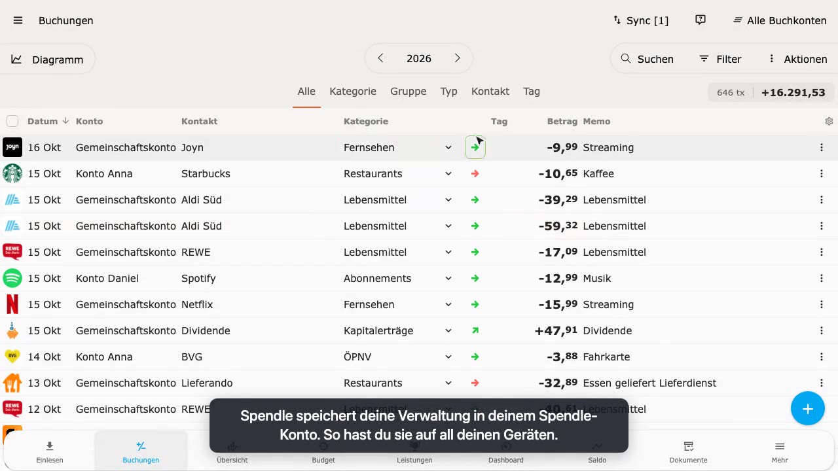Click the Lieferando logo icon
This screenshot has width=838, height=471.
click(12, 383)
